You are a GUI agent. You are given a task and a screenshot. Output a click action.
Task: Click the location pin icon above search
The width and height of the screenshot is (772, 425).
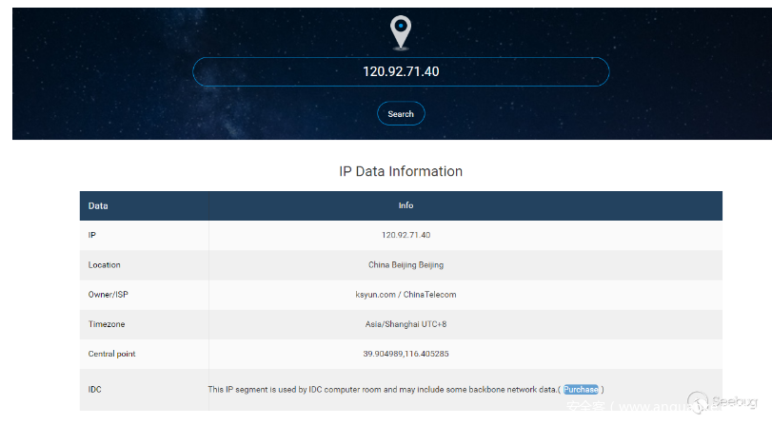click(401, 31)
